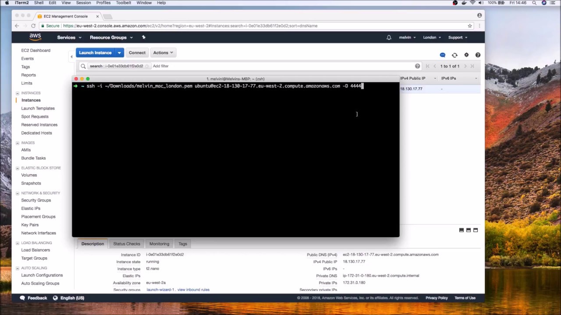The image size is (561, 315).
Task: Open the Profiles menu
Action: [x=103, y=3]
